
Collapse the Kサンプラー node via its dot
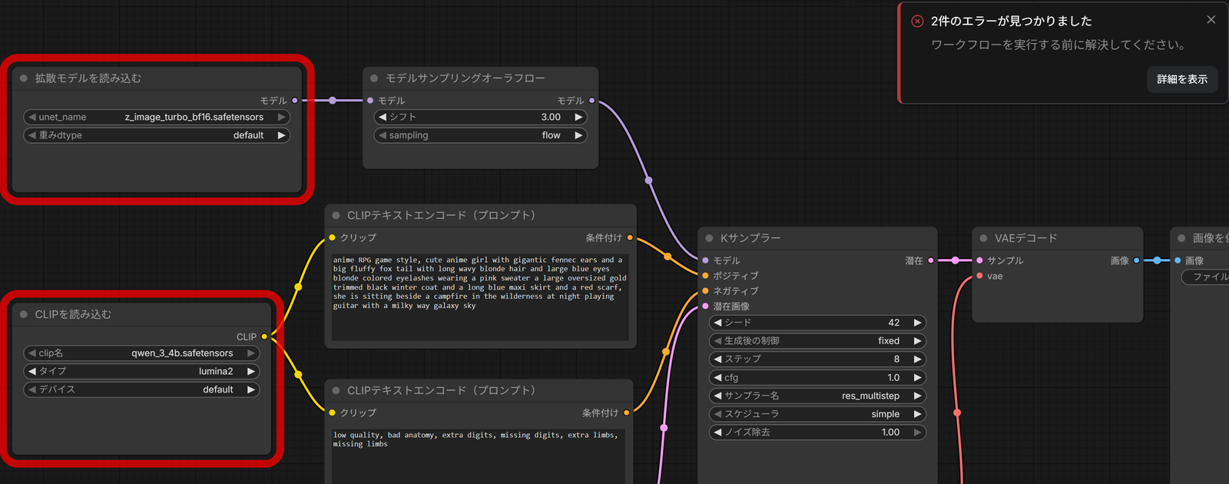[709, 238]
